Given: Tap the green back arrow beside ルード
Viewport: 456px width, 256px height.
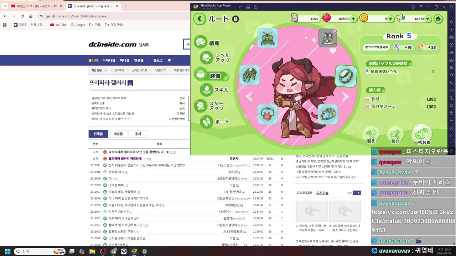Looking at the screenshot, I should (x=199, y=19).
